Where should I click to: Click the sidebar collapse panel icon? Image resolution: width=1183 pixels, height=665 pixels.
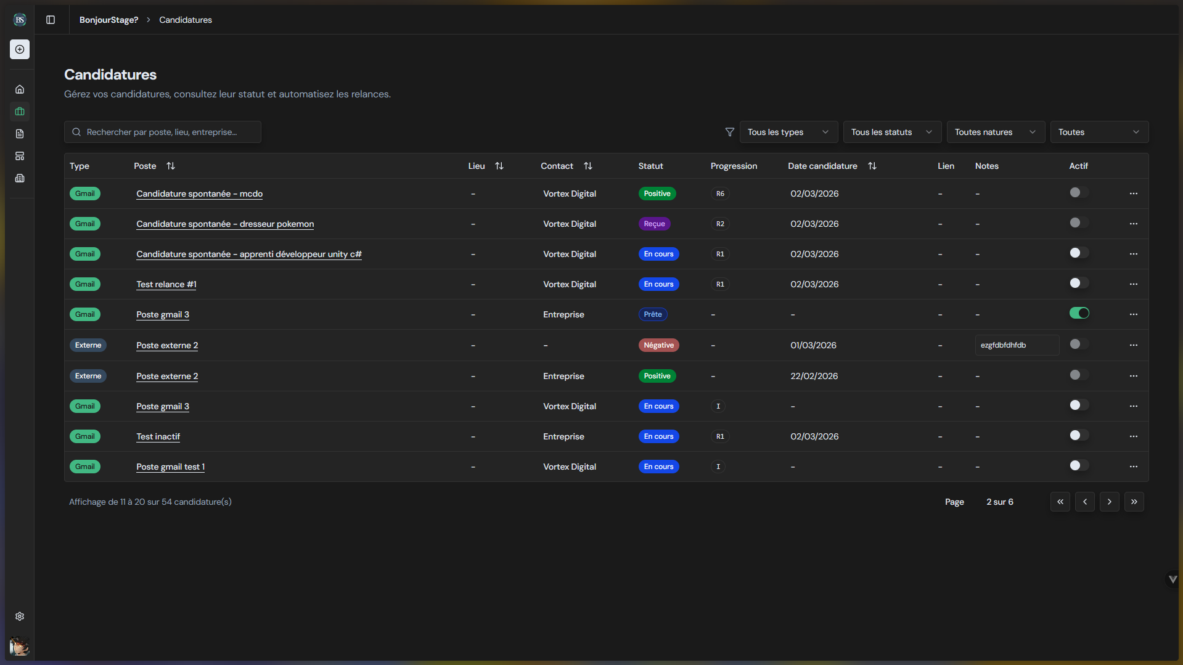click(x=51, y=20)
